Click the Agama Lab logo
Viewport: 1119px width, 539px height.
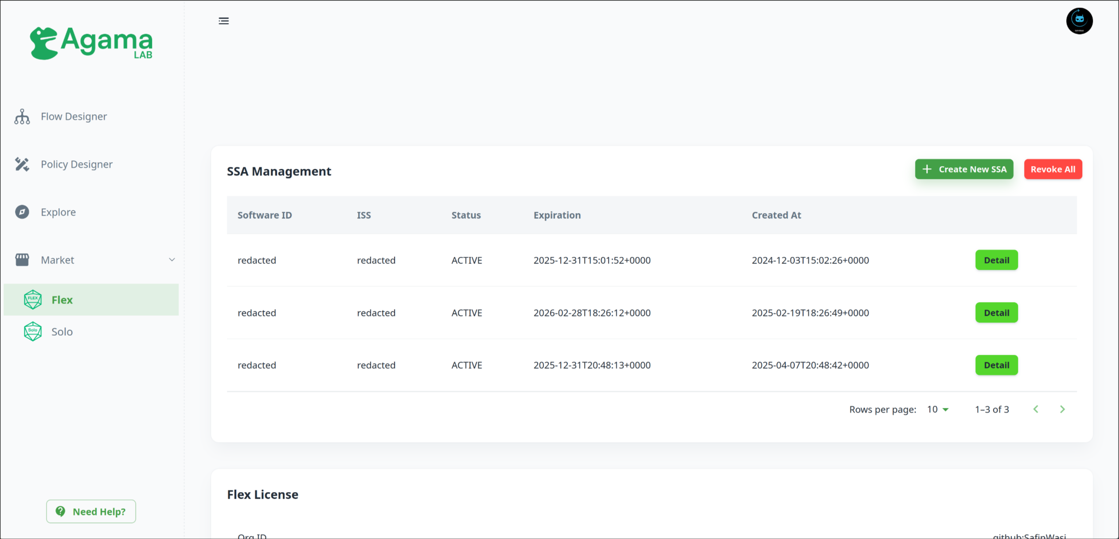(x=91, y=43)
